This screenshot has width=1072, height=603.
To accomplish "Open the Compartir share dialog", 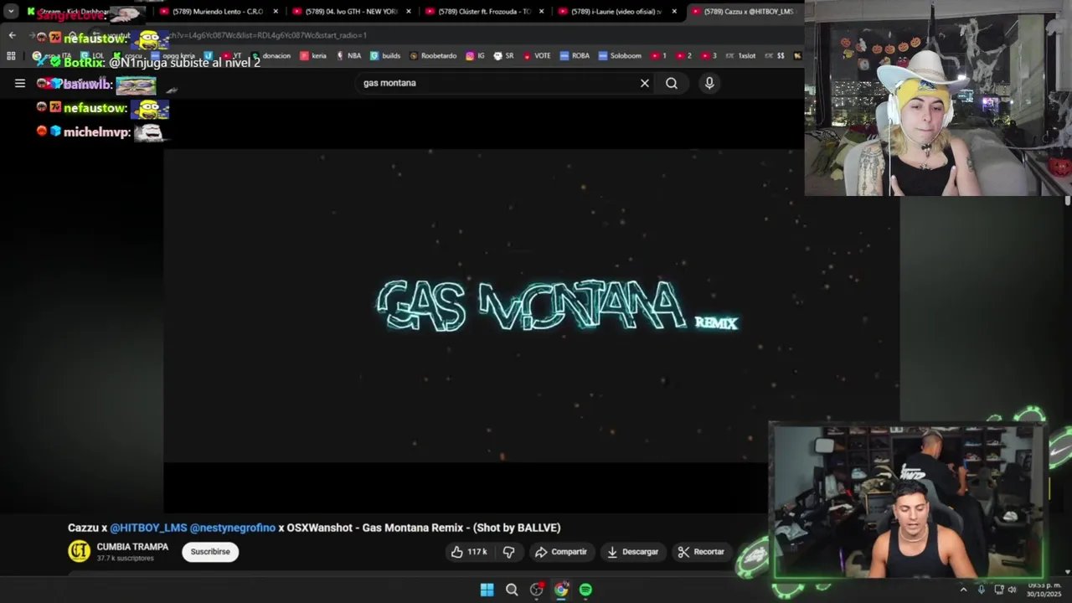I will 561,552.
